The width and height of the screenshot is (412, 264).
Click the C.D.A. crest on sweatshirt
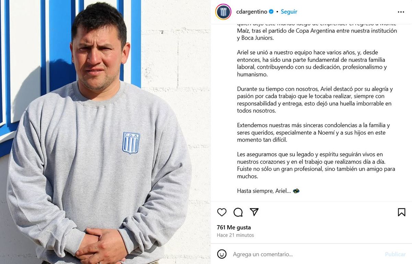[131, 143]
